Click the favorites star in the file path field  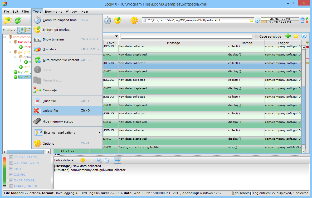[x=251, y=20]
